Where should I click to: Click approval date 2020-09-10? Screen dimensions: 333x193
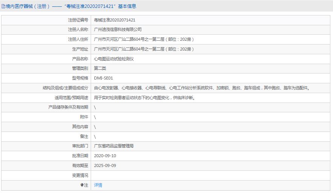coord(105,156)
